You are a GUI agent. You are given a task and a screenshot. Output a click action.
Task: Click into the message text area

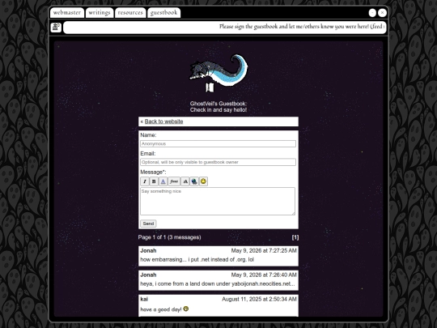tap(218, 201)
